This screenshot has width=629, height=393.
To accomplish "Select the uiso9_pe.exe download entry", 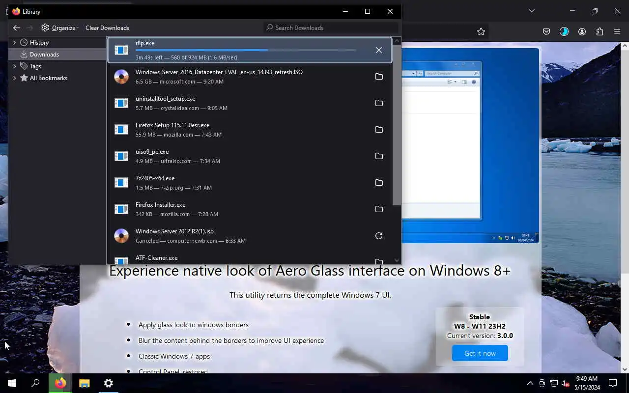I will pyautogui.click(x=250, y=156).
